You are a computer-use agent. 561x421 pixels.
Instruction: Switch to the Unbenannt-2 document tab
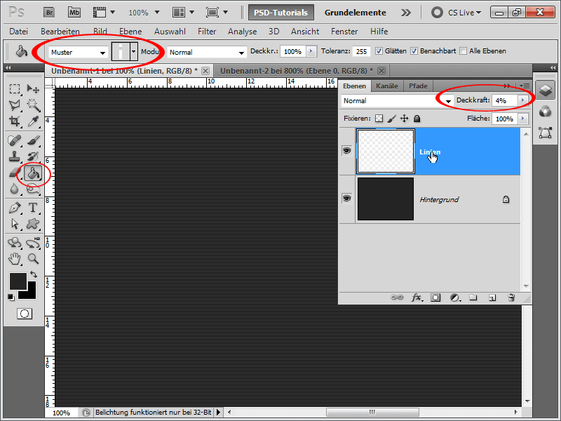tap(296, 71)
